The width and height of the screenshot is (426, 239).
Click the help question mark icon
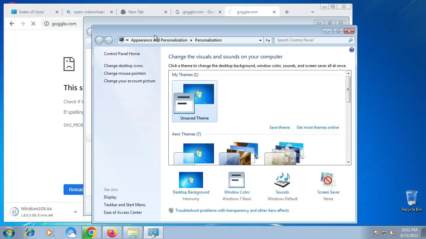click(x=352, y=50)
